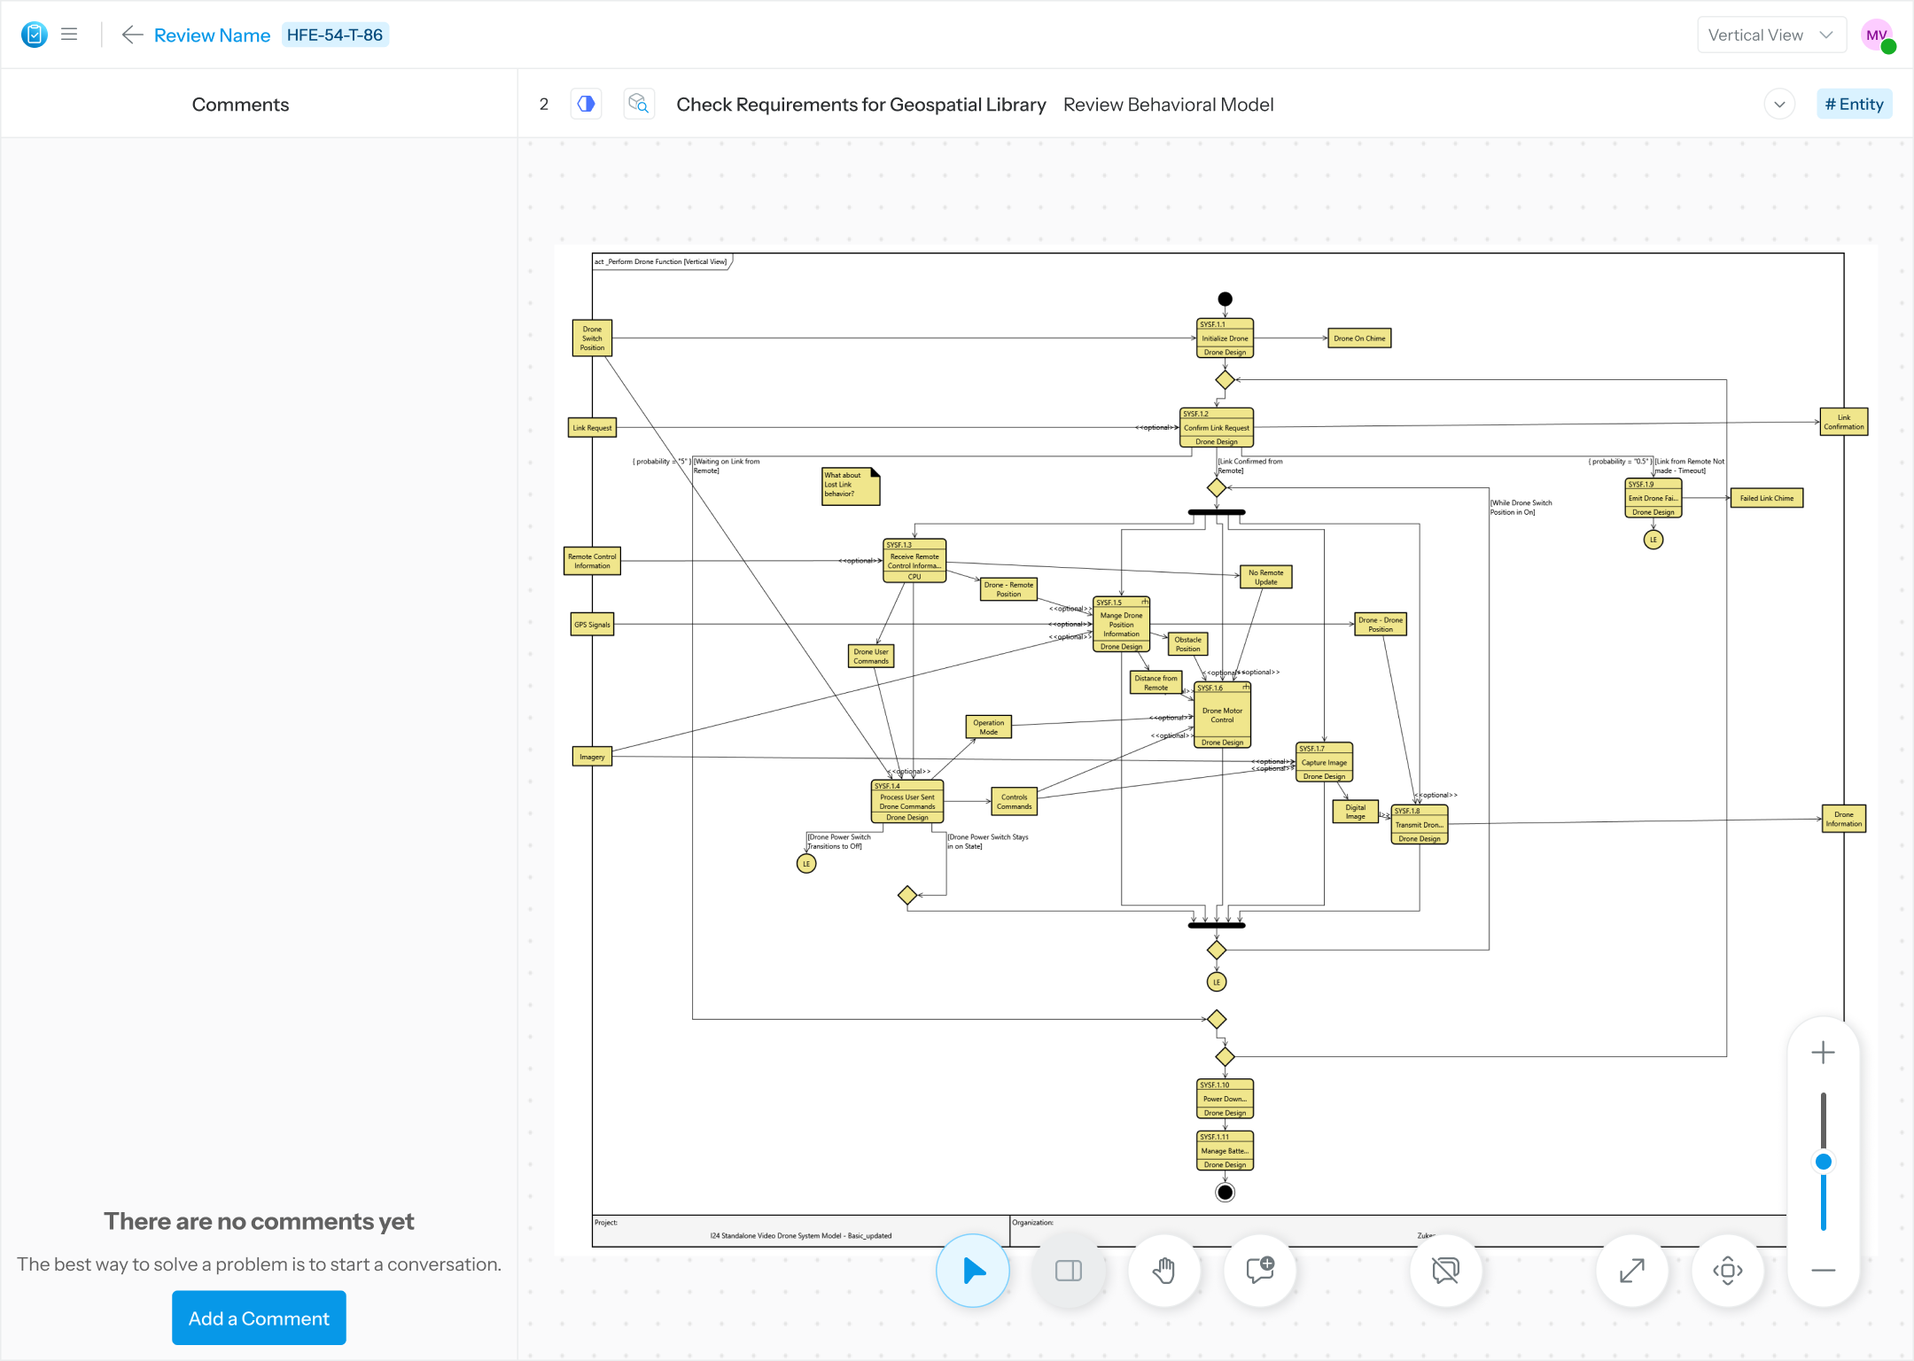Open the Vertical View dropdown
The height and width of the screenshot is (1361, 1914).
(1770, 35)
